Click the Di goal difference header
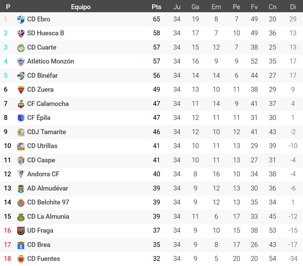This screenshot has width=303, height=266. pos(293,7)
